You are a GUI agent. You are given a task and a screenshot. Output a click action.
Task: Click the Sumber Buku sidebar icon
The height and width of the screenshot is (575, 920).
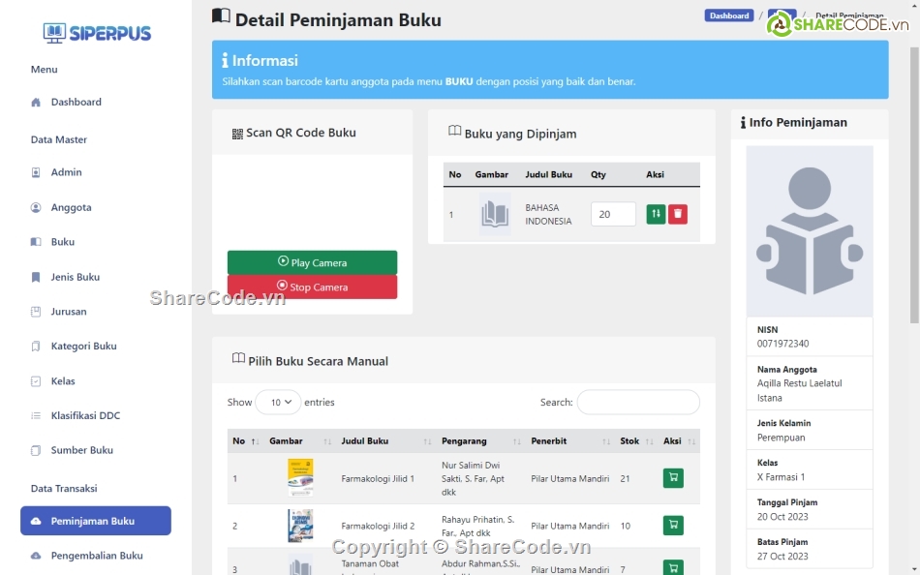(x=35, y=450)
